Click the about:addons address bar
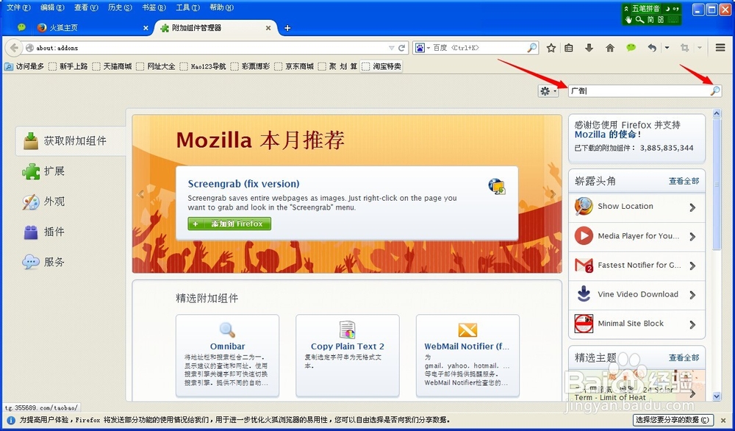Screen dimensions: 735x431 tap(210, 48)
